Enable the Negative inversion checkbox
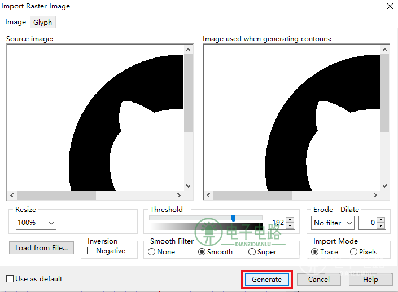Image resolution: width=398 pixels, height=292 pixels. pos(91,251)
